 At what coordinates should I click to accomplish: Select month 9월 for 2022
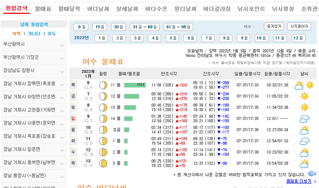point(244,38)
